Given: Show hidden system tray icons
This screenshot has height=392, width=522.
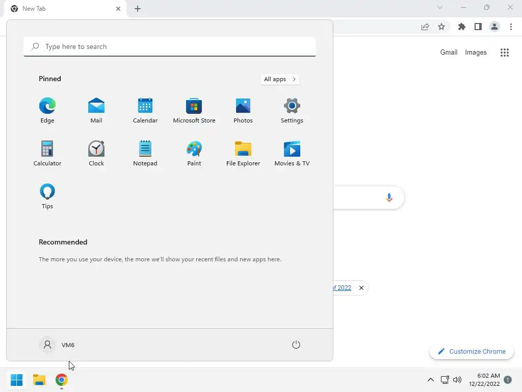Looking at the screenshot, I should pyautogui.click(x=430, y=380).
